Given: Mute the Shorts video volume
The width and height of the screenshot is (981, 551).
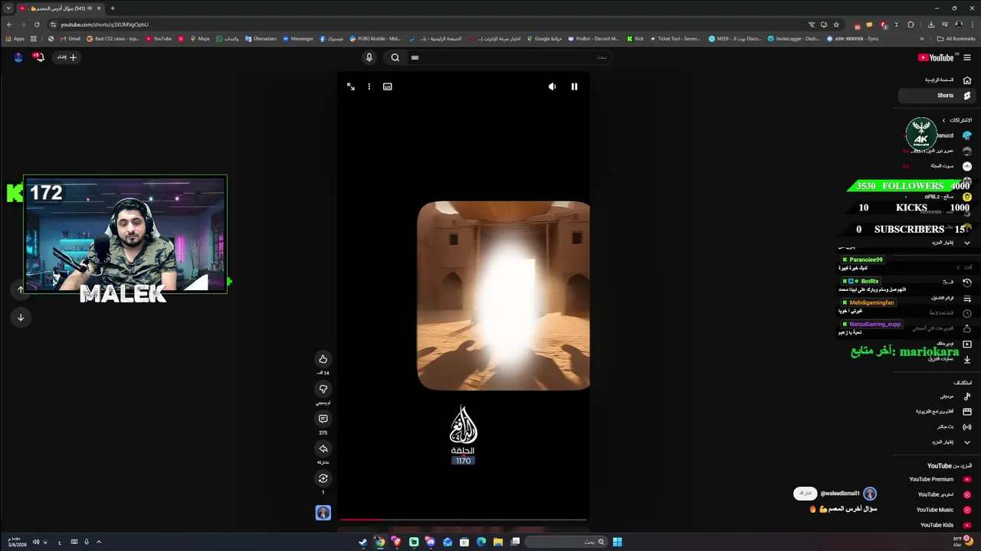Looking at the screenshot, I should (552, 86).
